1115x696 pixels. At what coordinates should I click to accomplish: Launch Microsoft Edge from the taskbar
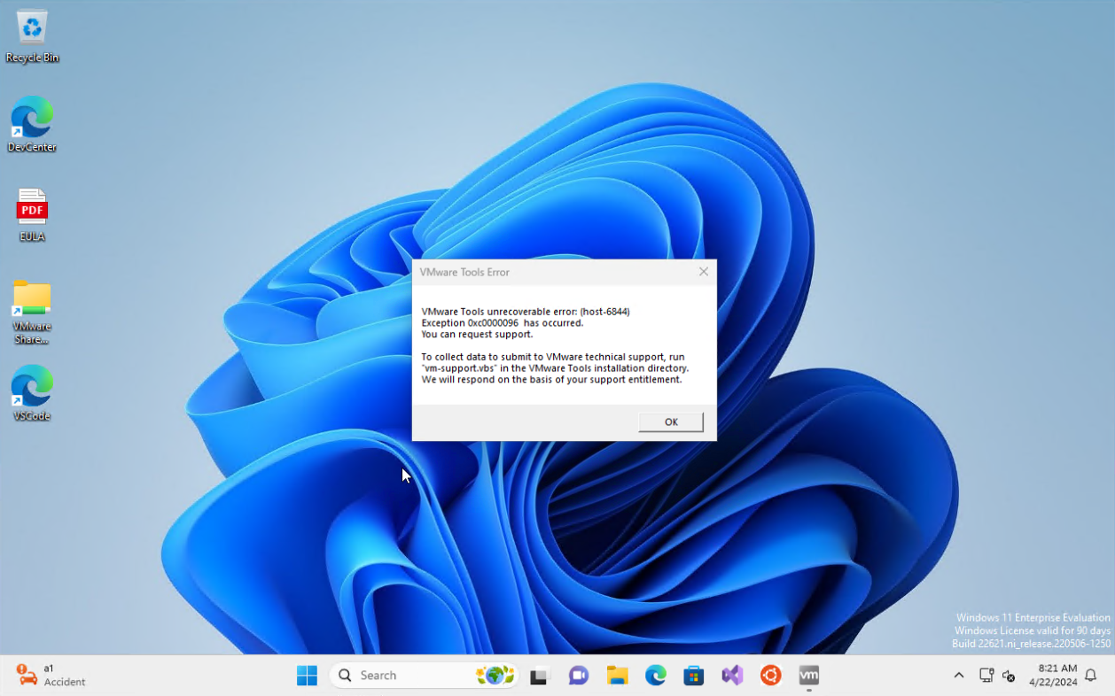click(x=655, y=676)
